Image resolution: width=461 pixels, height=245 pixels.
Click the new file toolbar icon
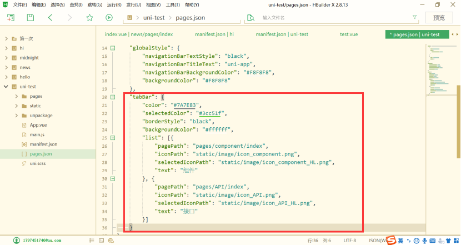(x=11, y=18)
